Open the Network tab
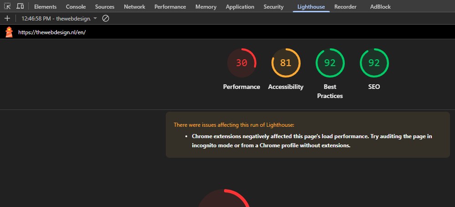 pyautogui.click(x=135, y=7)
